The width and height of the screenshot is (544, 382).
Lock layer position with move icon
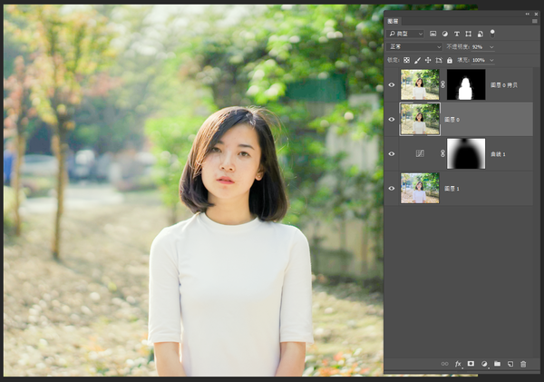[x=428, y=60]
